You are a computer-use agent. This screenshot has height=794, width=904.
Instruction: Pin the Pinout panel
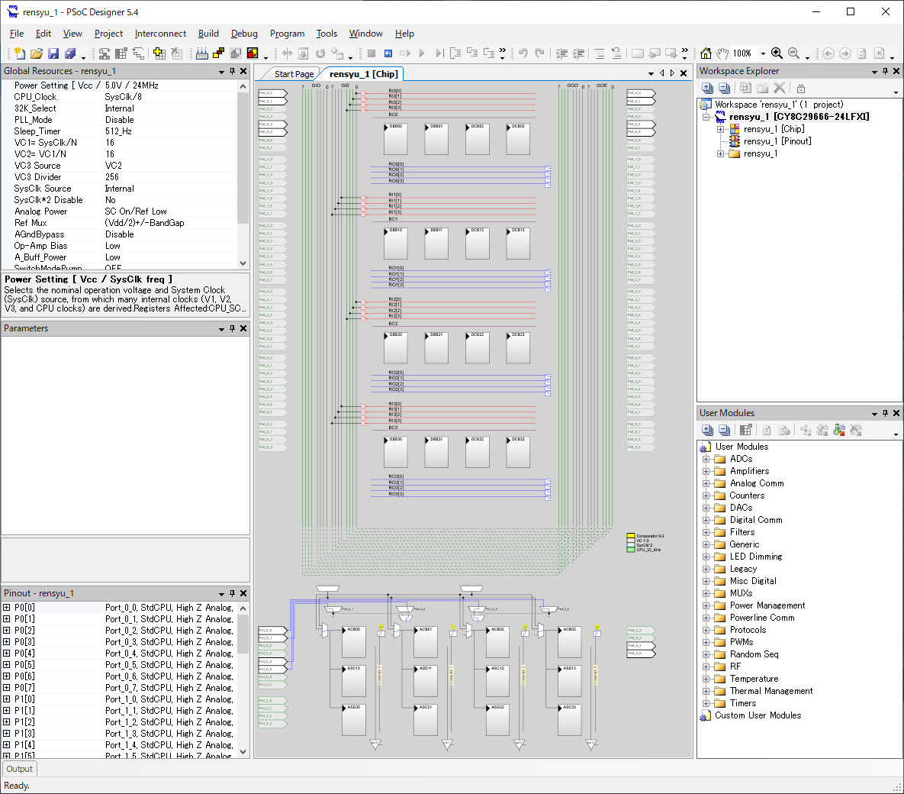[x=233, y=593]
